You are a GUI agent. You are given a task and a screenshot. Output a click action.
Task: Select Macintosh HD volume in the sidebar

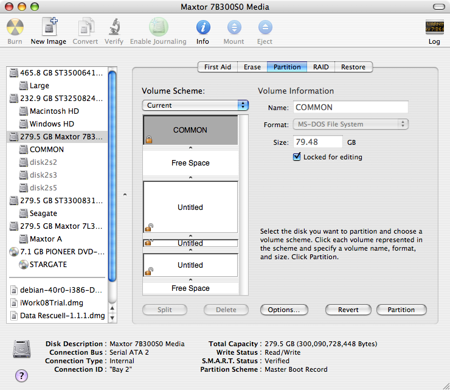(54, 111)
